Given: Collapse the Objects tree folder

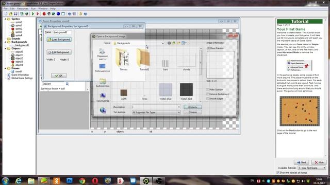Looking at the screenshot, I should [x=5, y=48].
